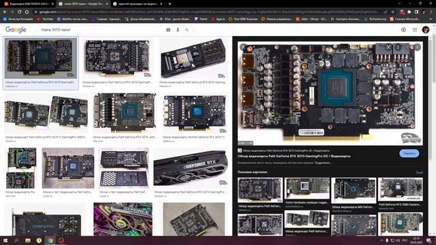436x245 pixels.
Task: Submit search with magnifier icon
Action: 187,30
